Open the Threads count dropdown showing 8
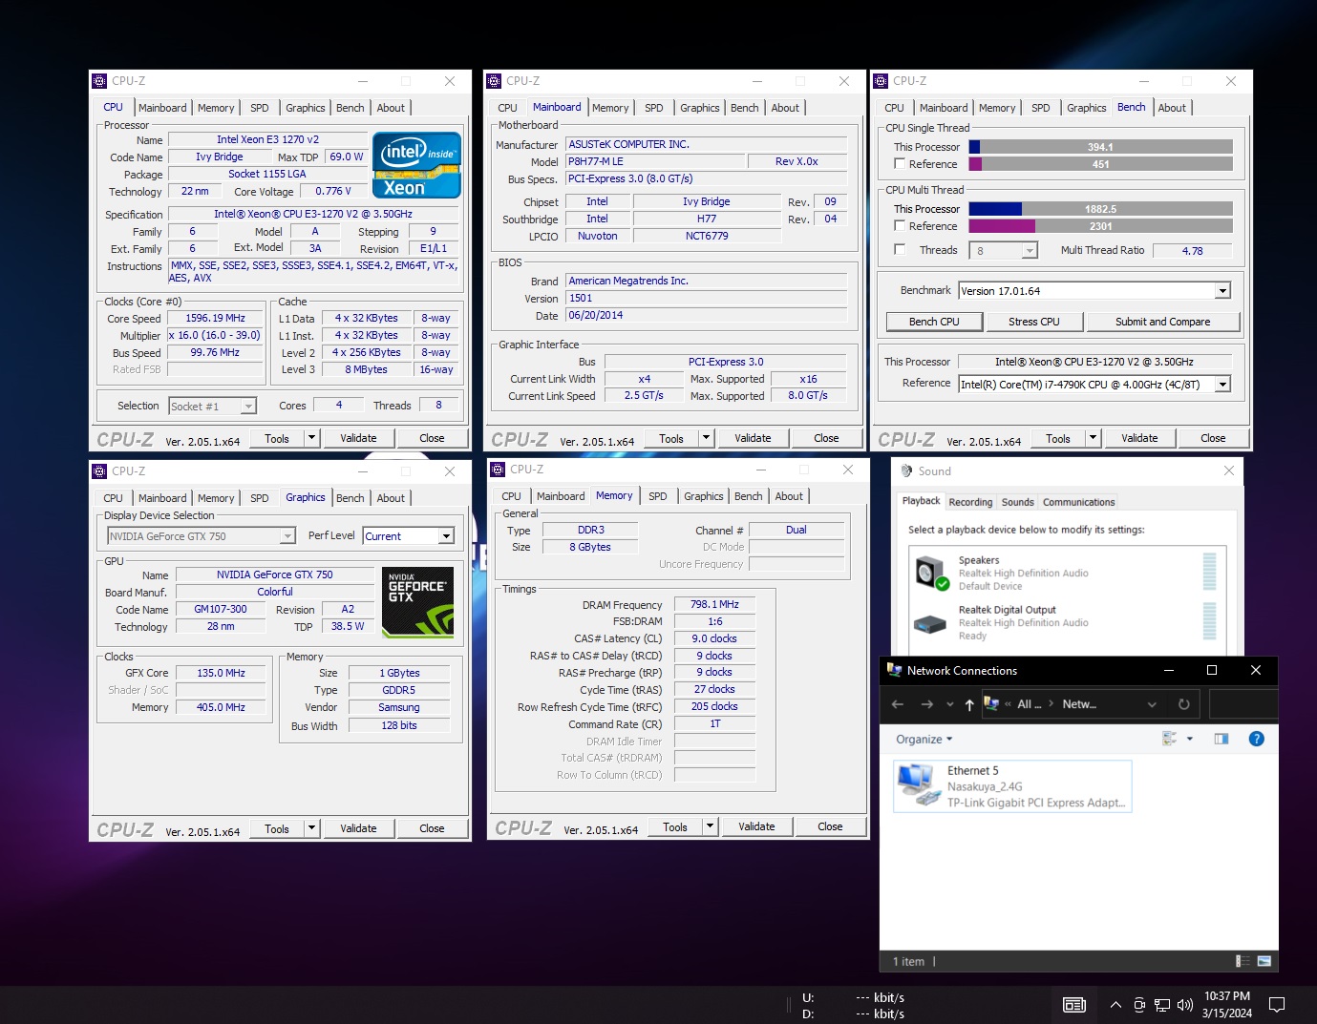Screen dimensions: 1317x1024 click(1030, 251)
